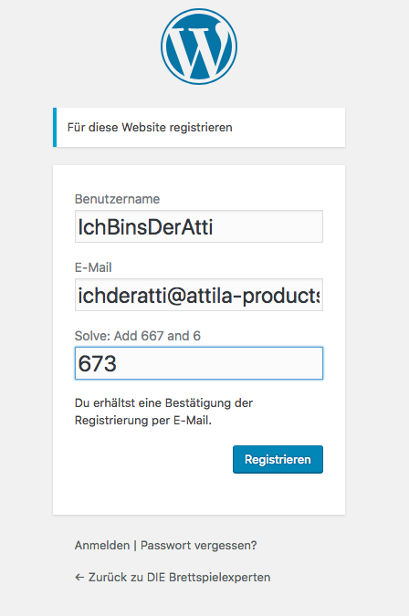Screen dimensions: 409x616
Task: Submit the form with the Registrieren button
Action: pyautogui.click(x=278, y=459)
